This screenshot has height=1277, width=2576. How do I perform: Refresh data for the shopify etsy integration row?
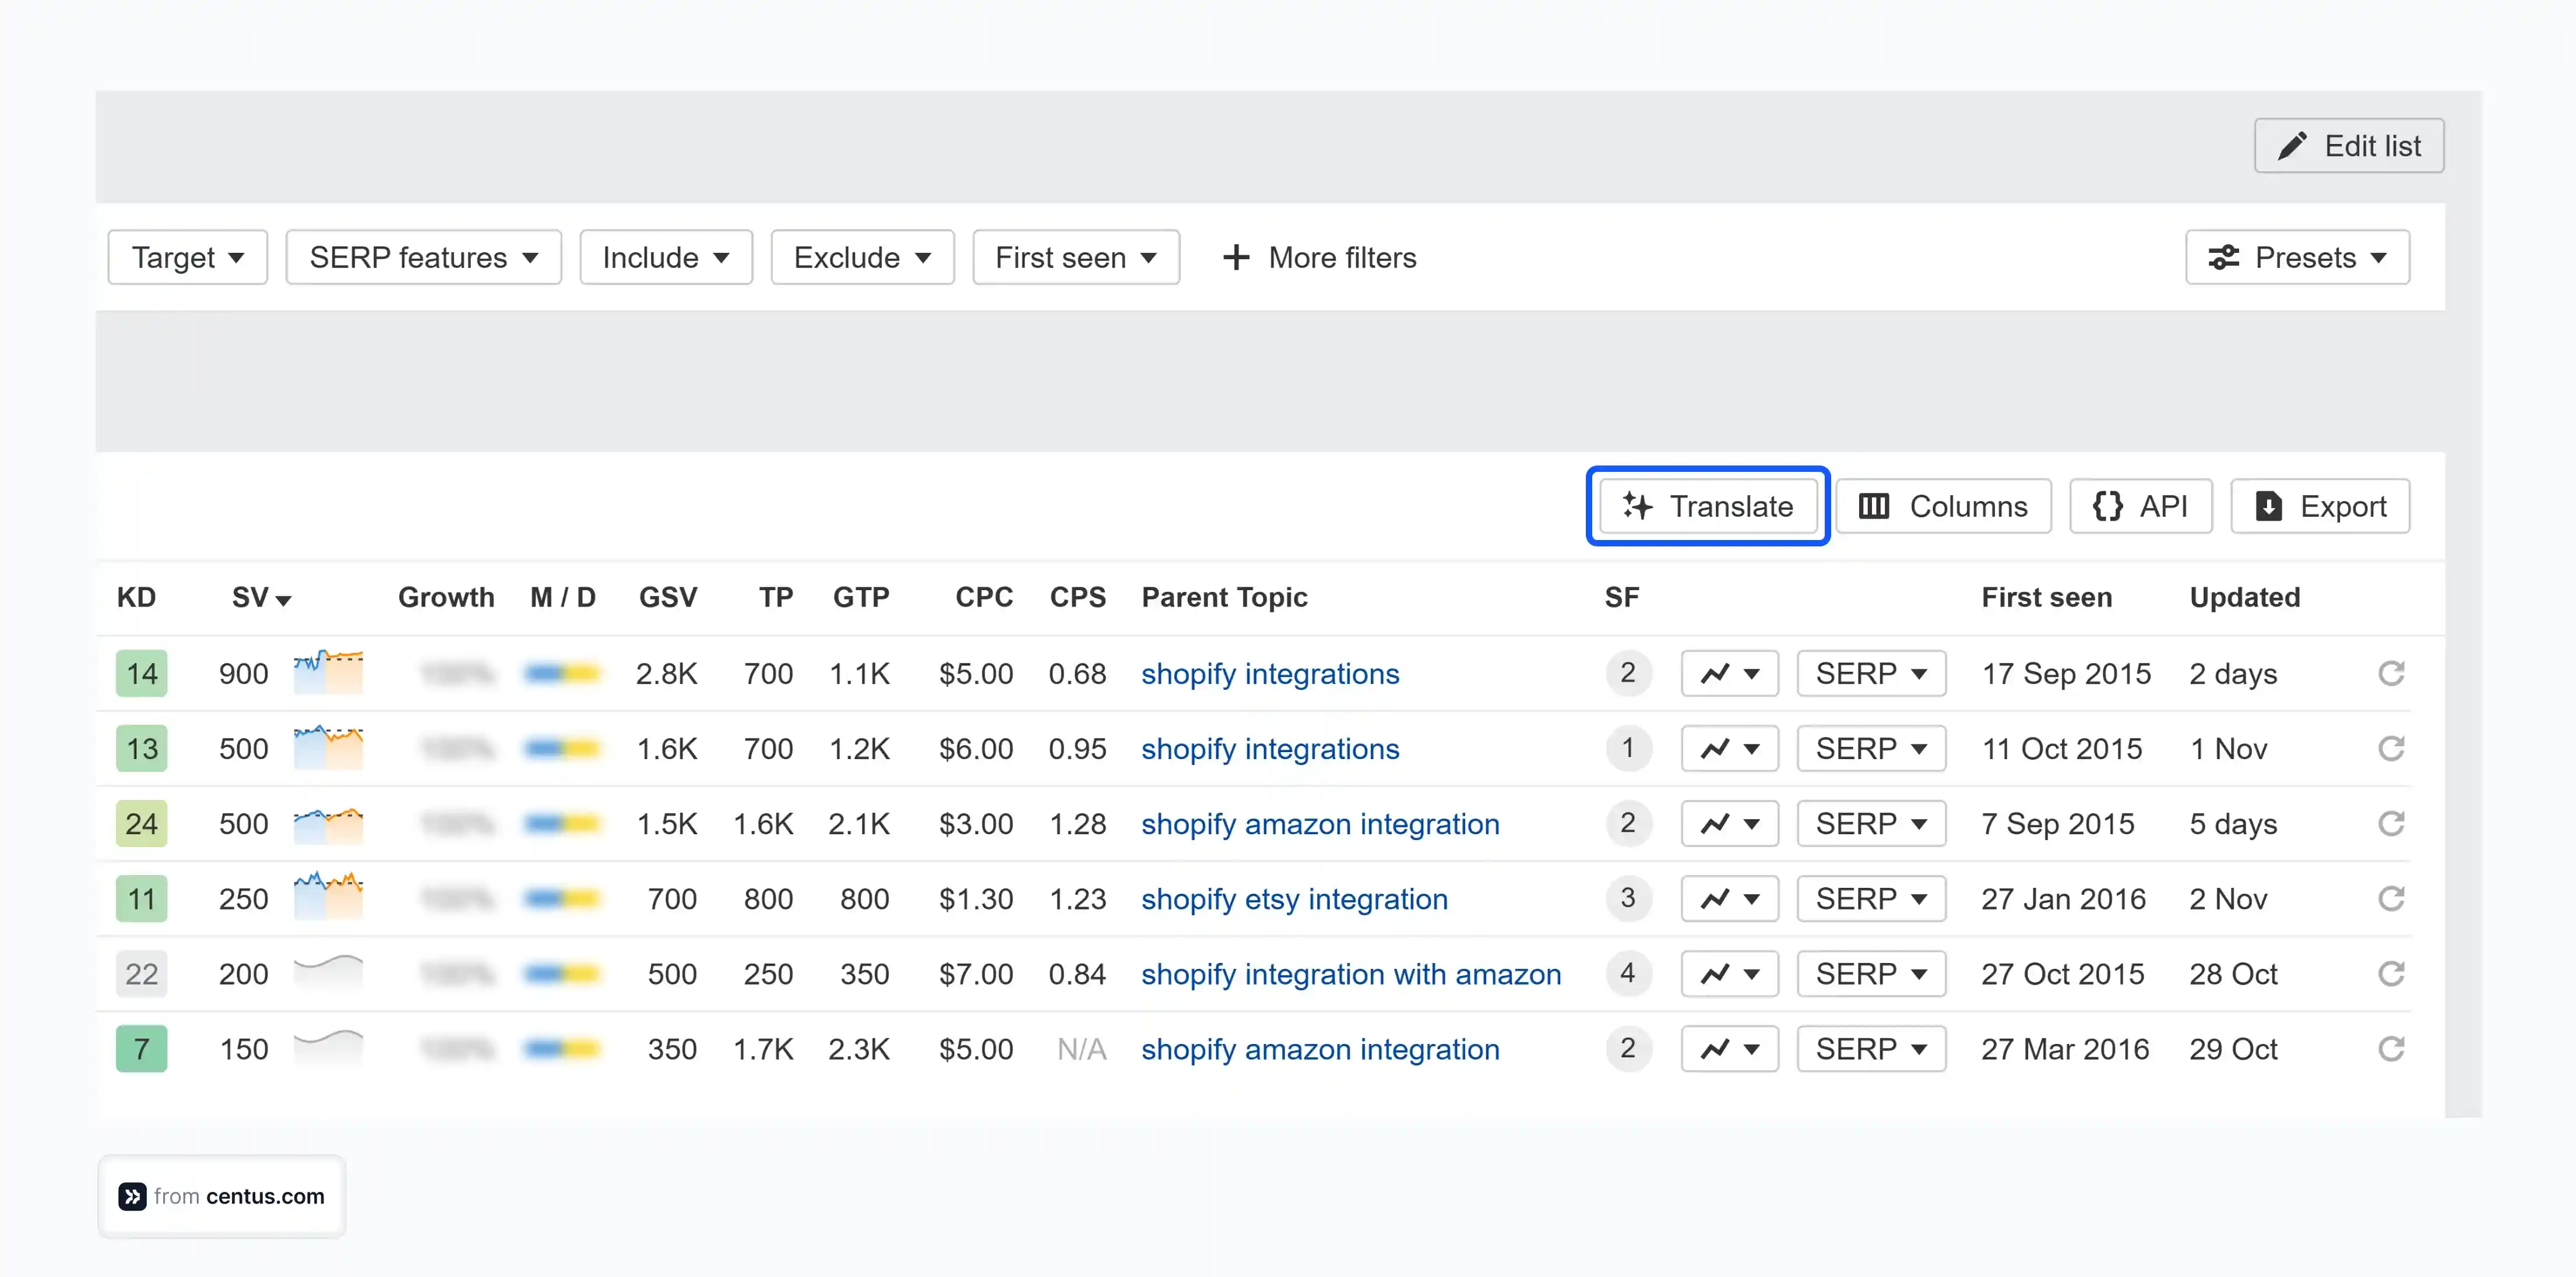click(2392, 898)
